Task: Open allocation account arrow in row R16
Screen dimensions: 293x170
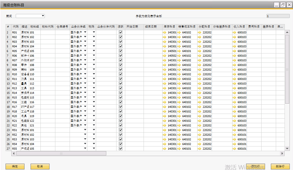Action: coord(200,102)
